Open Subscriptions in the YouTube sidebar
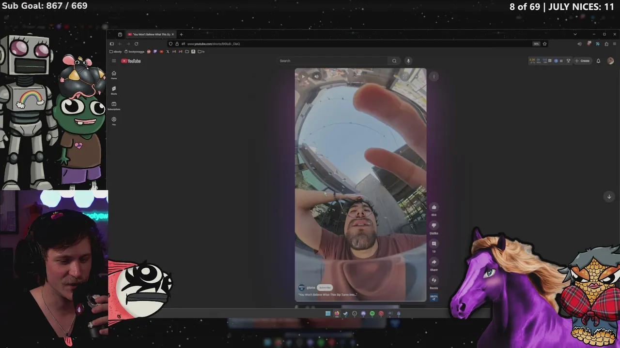This screenshot has height=348, width=620. [114, 105]
